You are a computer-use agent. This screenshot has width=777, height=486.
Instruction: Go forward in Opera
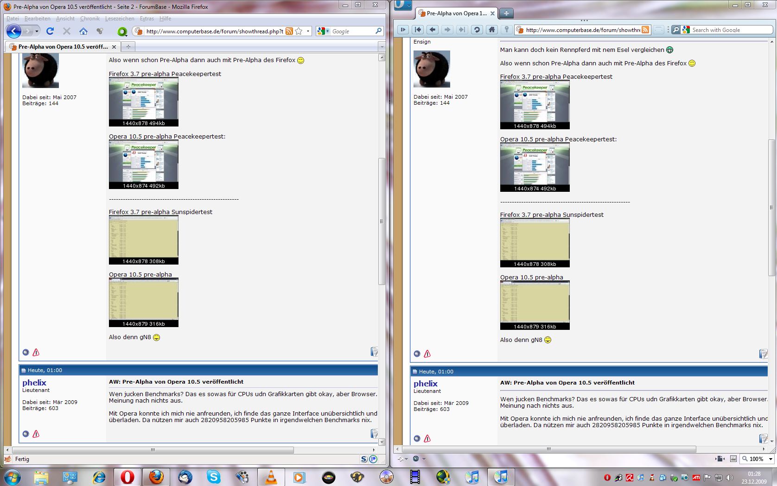tap(447, 30)
